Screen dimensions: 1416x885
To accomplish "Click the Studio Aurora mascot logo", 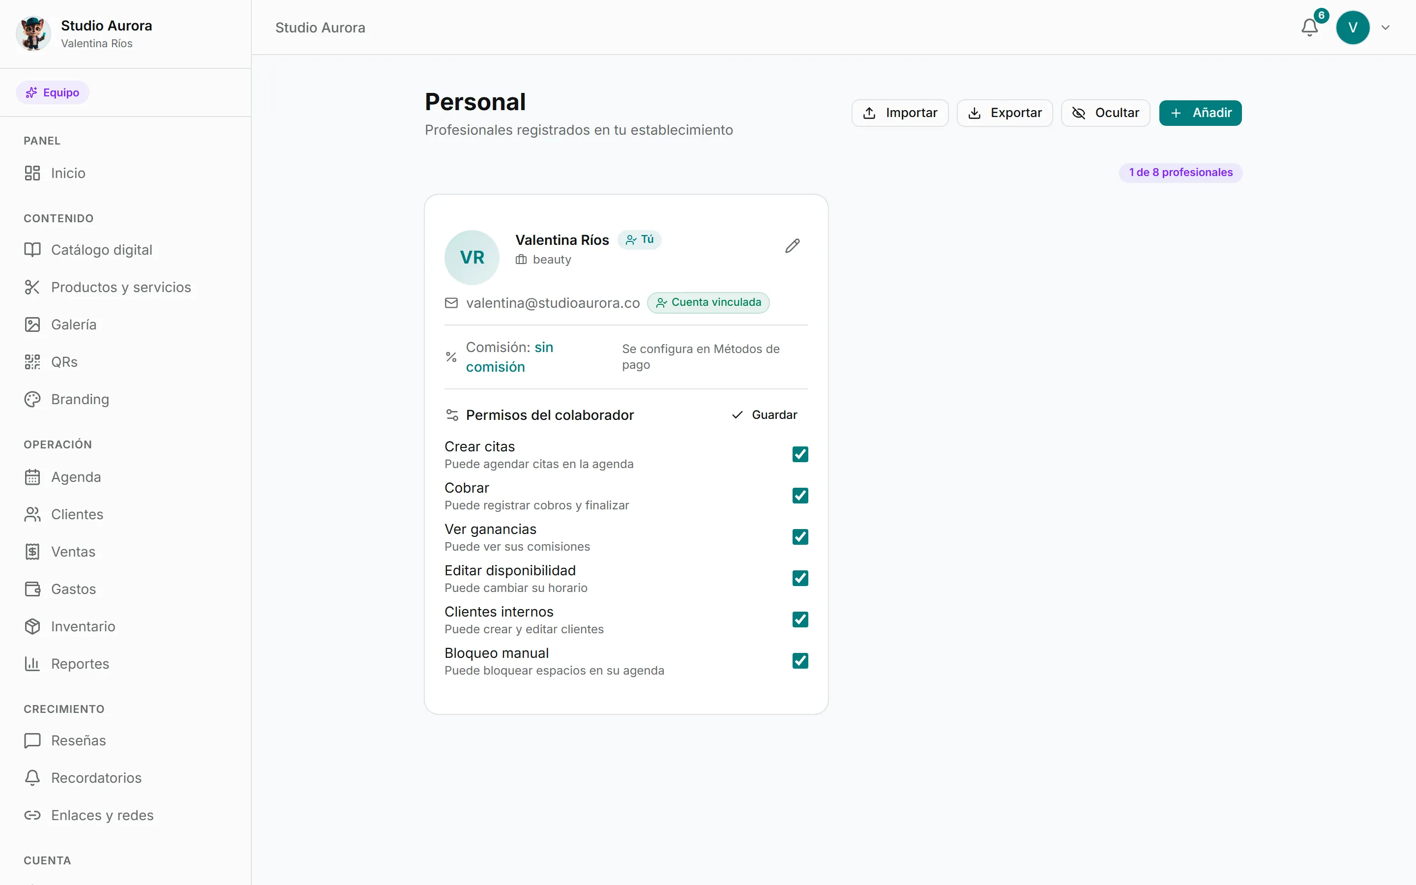I will 33,33.
